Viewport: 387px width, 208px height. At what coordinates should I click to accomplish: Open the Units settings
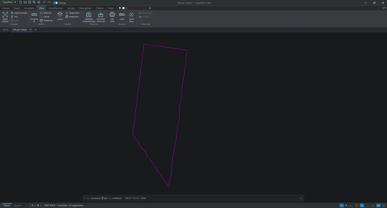point(122,16)
